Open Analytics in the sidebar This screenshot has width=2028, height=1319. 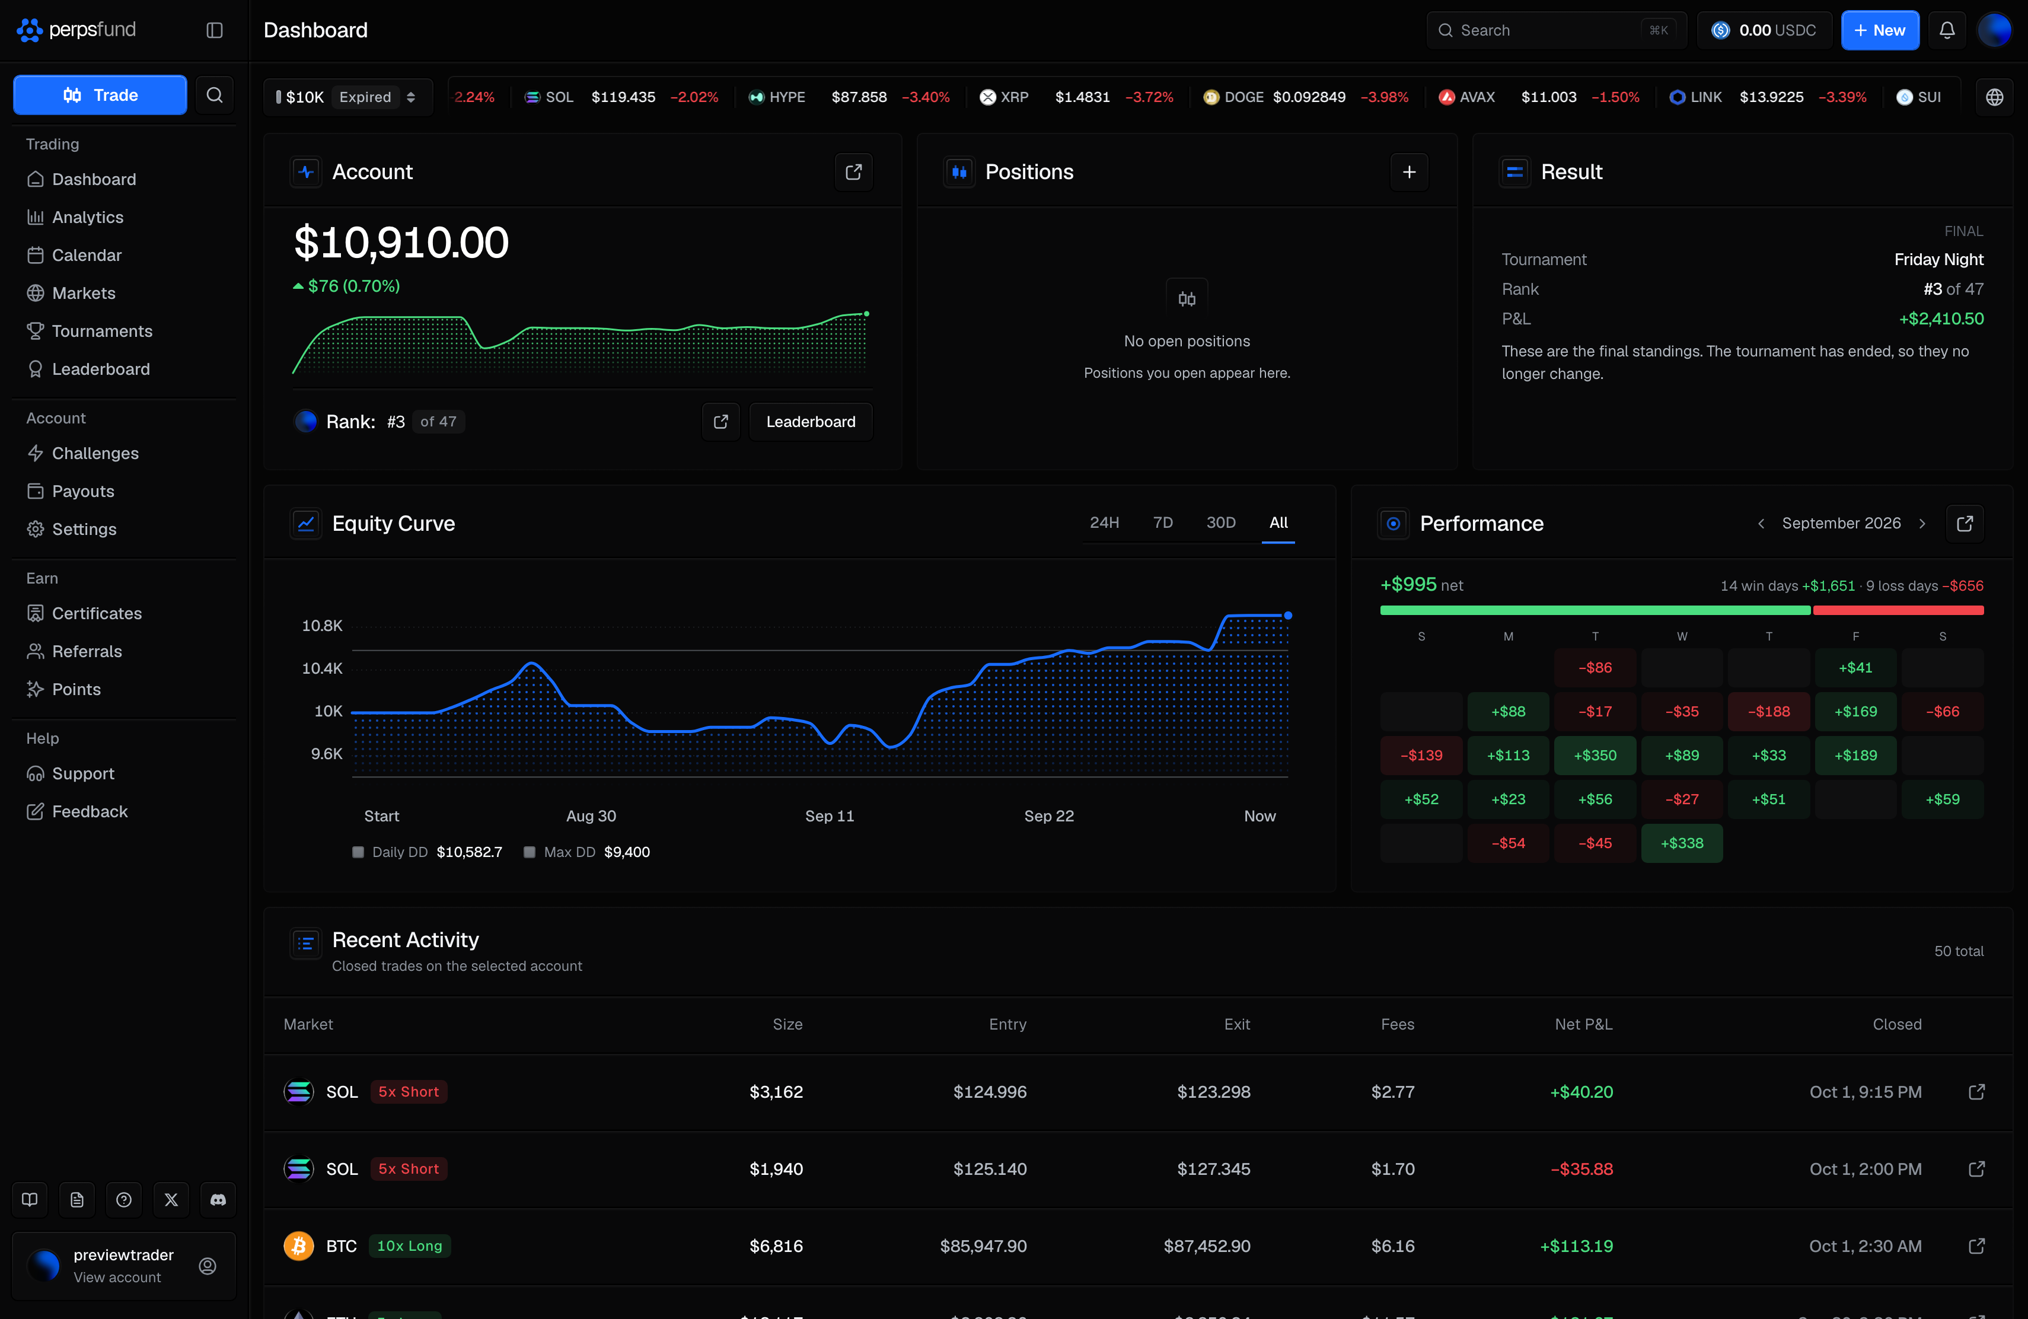click(123, 217)
